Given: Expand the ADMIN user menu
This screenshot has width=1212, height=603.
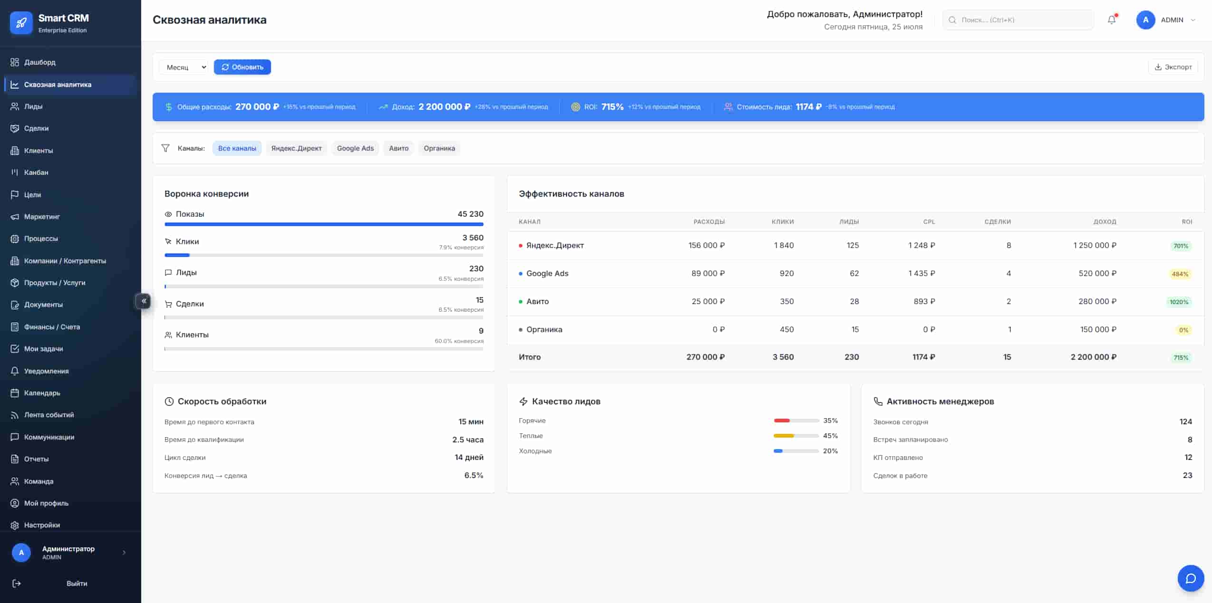Looking at the screenshot, I should pyautogui.click(x=1171, y=20).
